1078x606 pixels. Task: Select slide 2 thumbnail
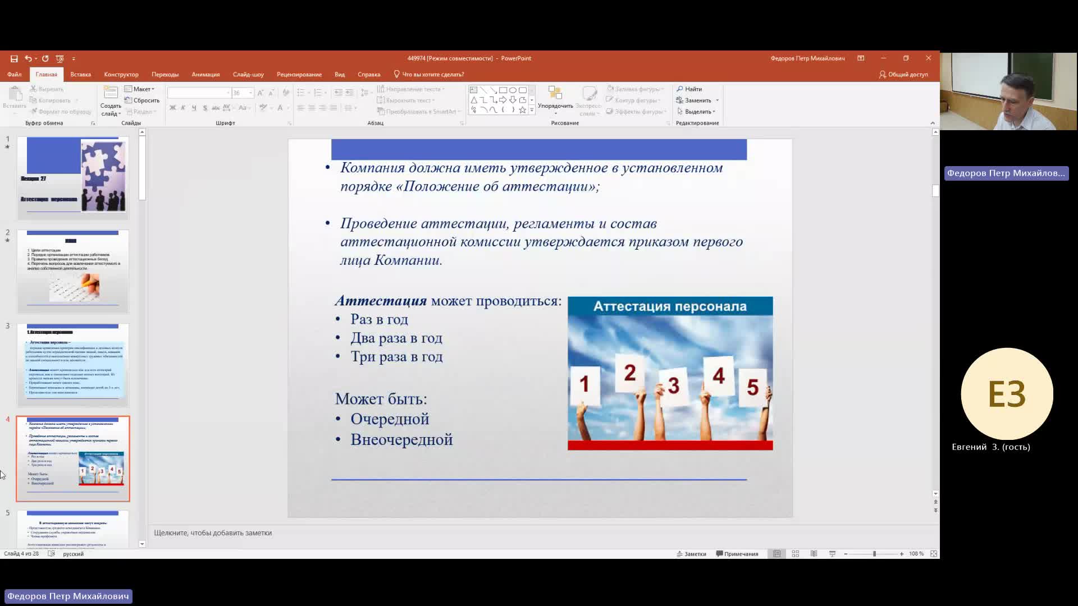click(73, 271)
